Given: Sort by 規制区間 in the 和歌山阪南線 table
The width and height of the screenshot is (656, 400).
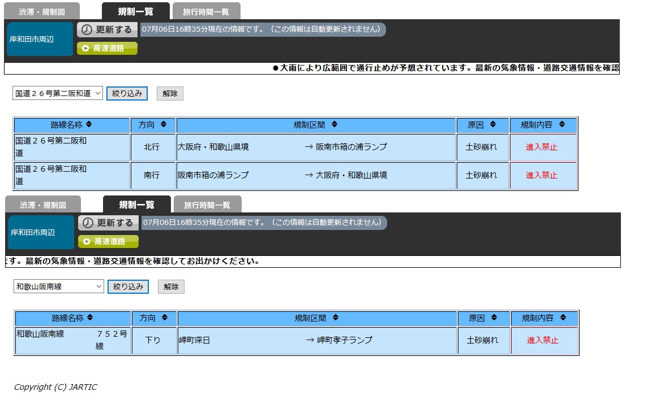Looking at the screenshot, I should click(335, 318).
